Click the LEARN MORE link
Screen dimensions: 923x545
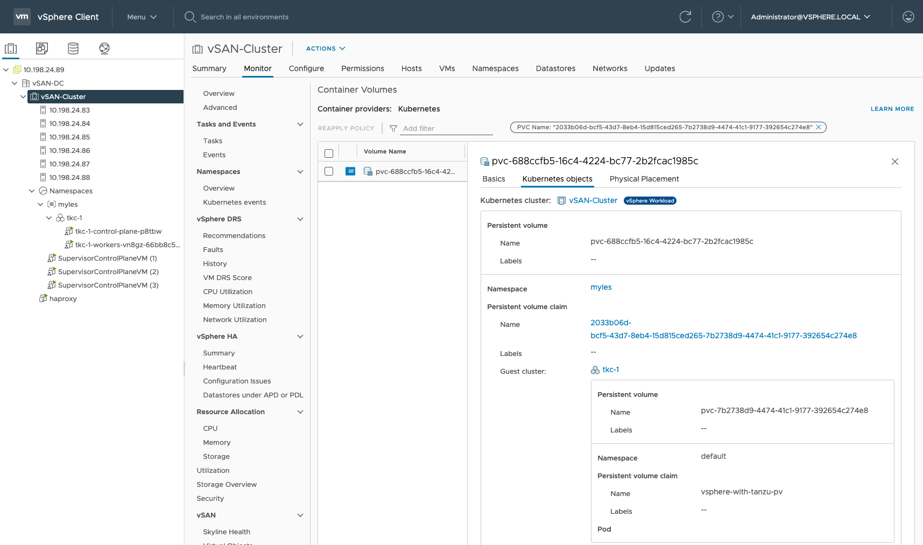pos(892,109)
